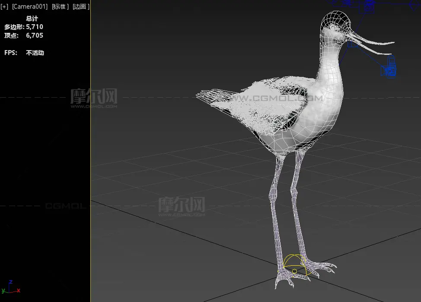Click the small yellow circle between the feet

294,271
